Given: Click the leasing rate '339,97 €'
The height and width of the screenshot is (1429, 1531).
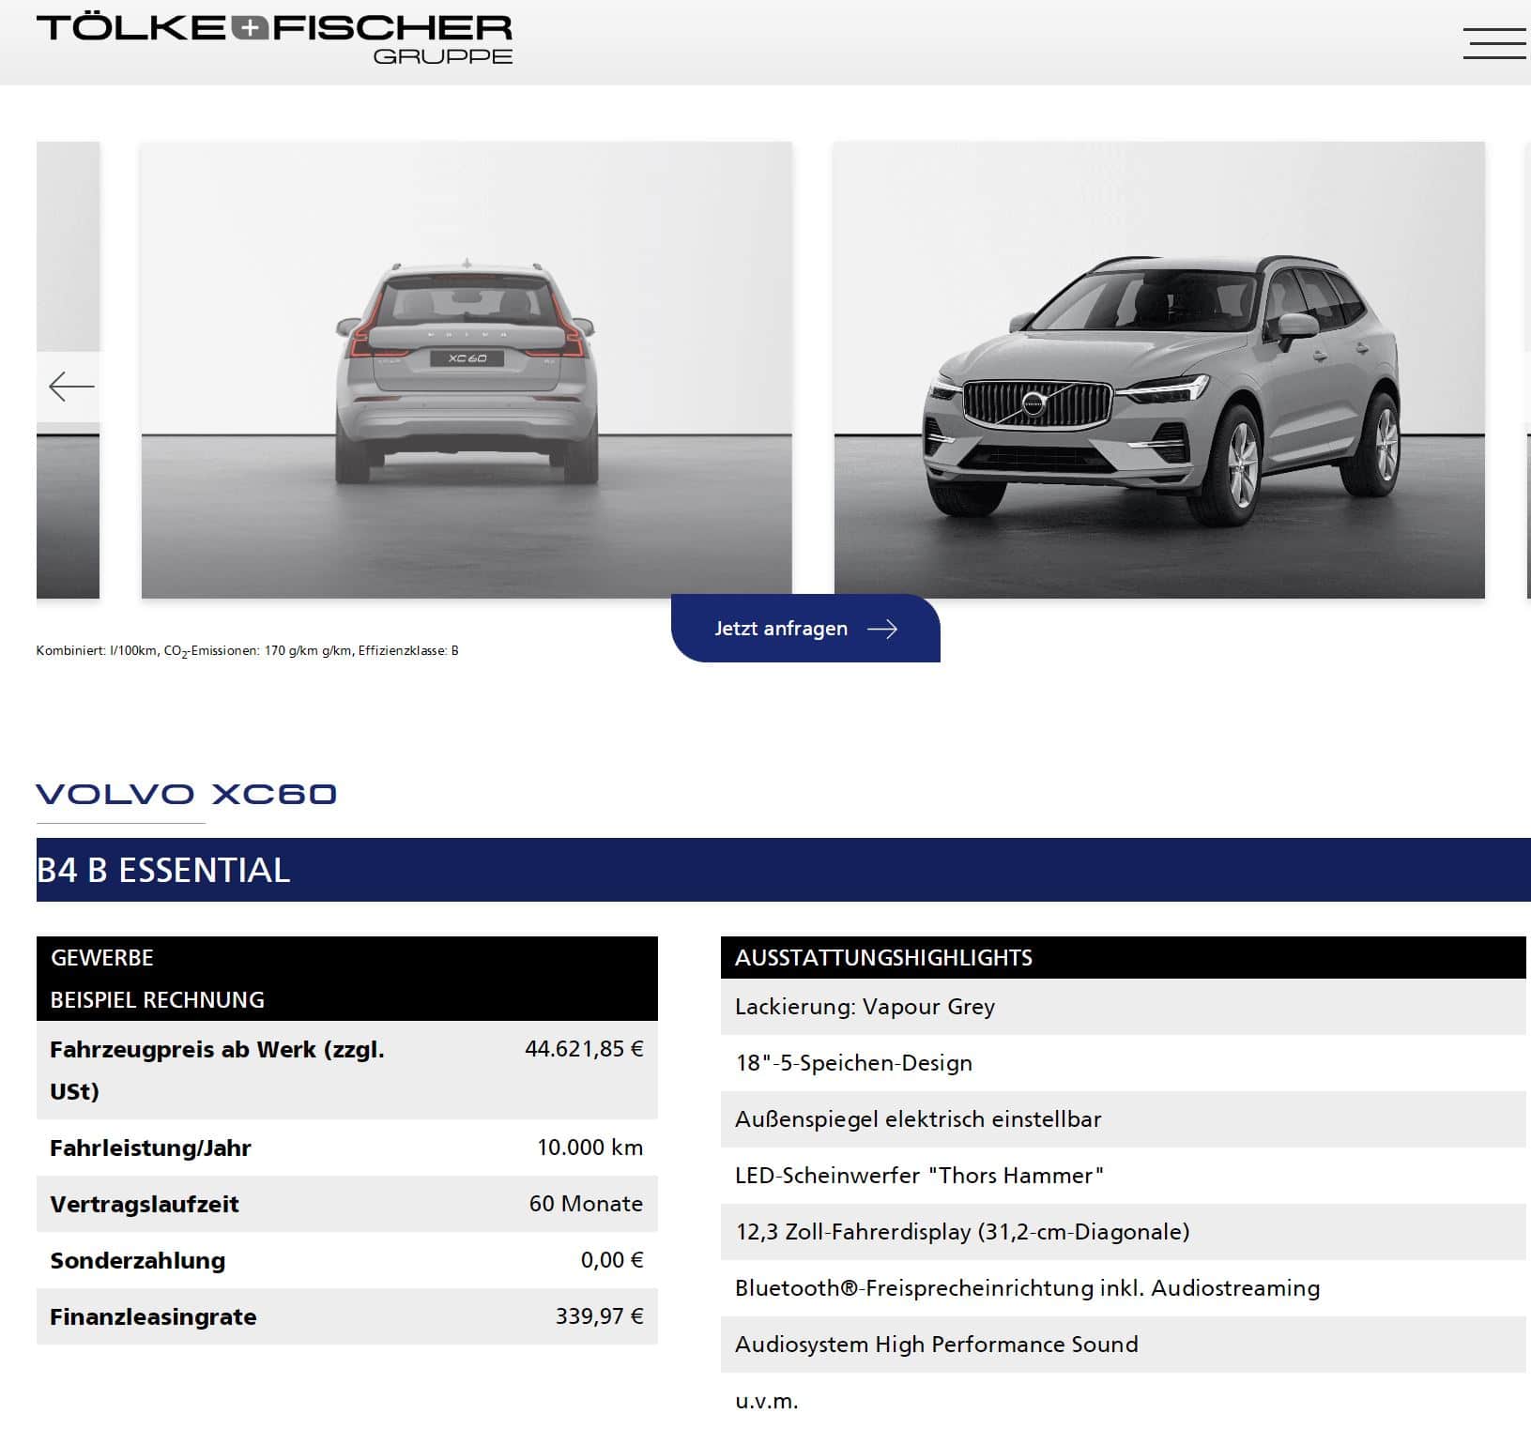Looking at the screenshot, I should tap(599, 1316).
